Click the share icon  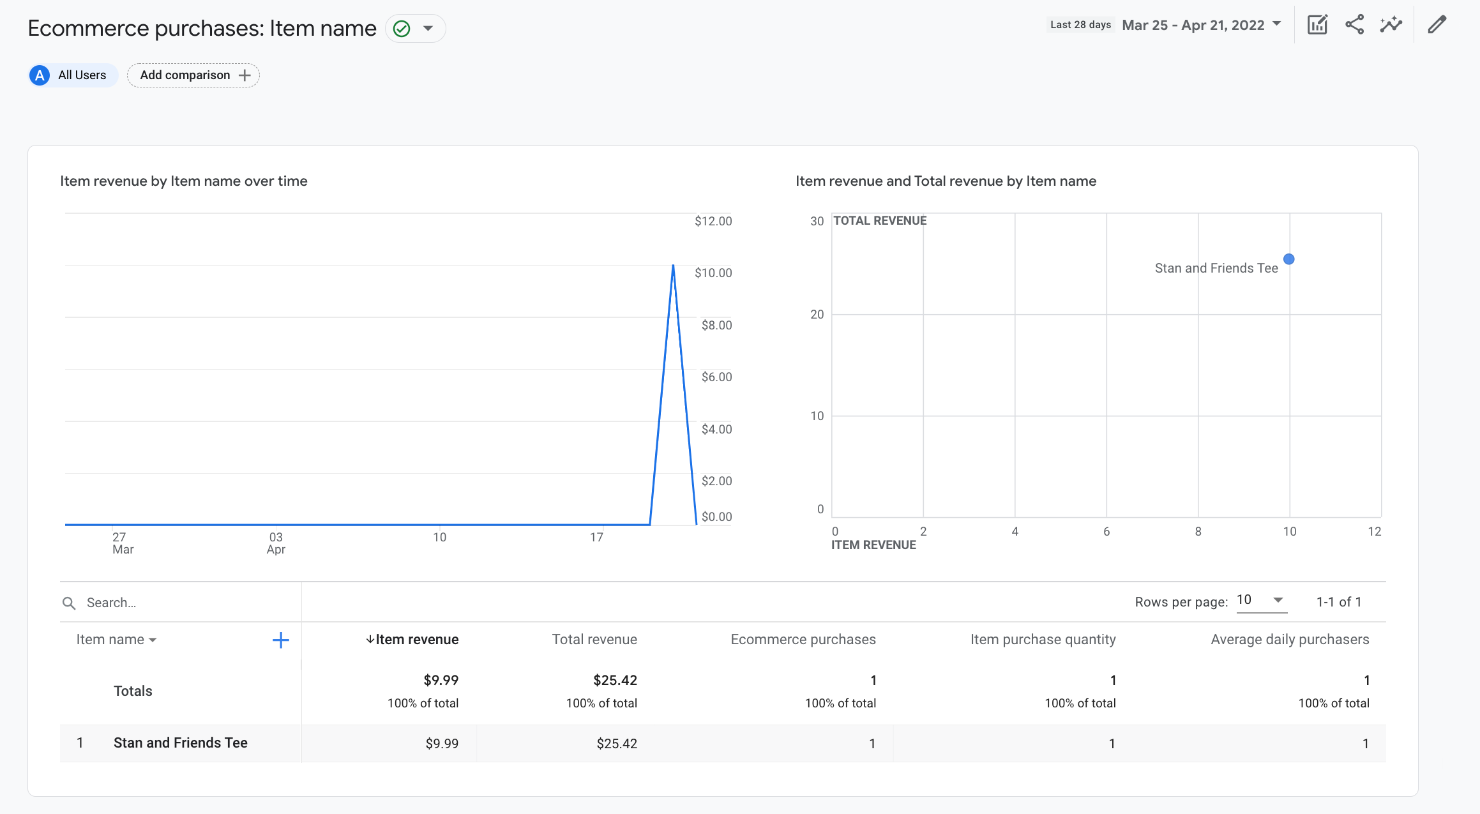coord(1354,25)
